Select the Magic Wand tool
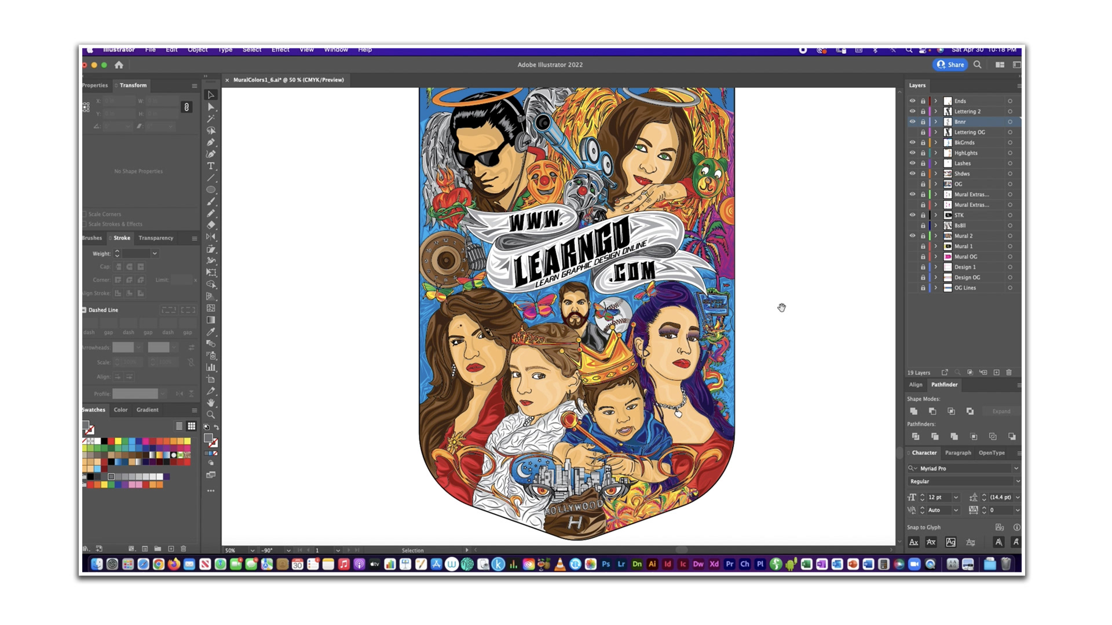 click(x=211, y=119)
